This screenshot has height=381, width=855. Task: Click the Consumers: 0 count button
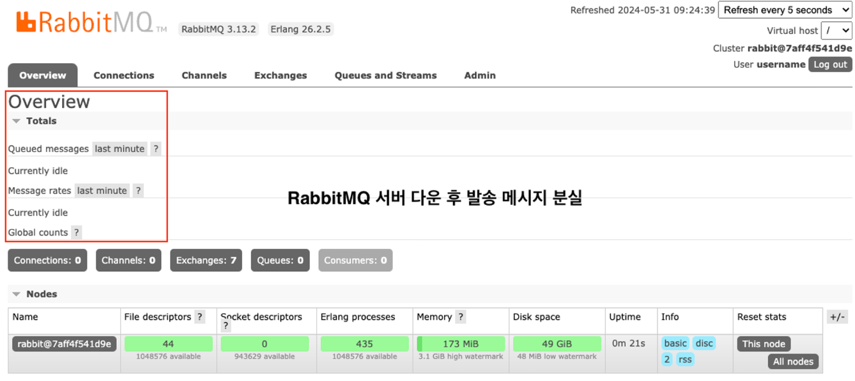coord(355,260)
